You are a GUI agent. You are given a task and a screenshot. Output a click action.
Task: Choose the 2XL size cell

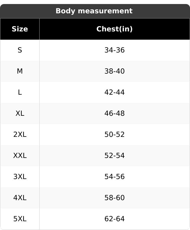[x=20, y=135]
